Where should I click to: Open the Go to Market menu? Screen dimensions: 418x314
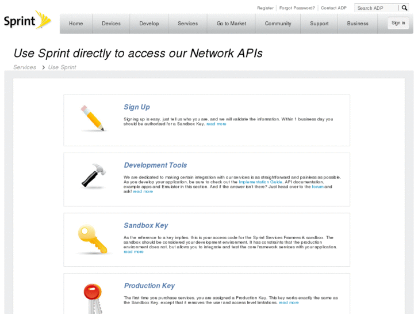[231, 24]
